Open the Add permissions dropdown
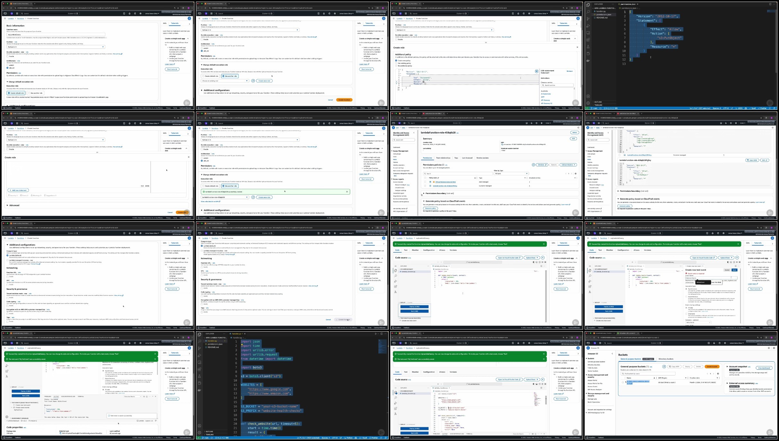Viewport: 779px width, 441px height. (x=568, y=165)
